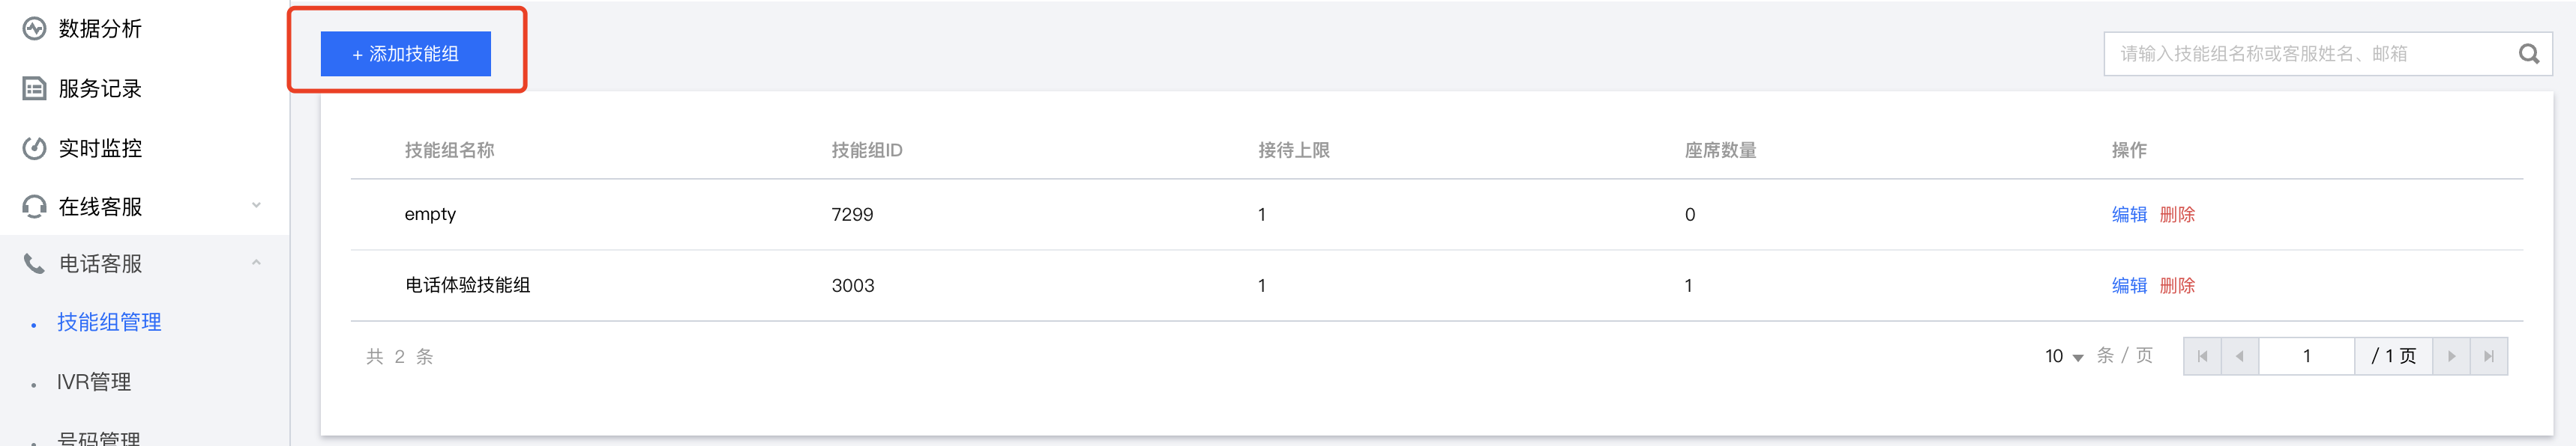Go to the next page

(2451, 356)
